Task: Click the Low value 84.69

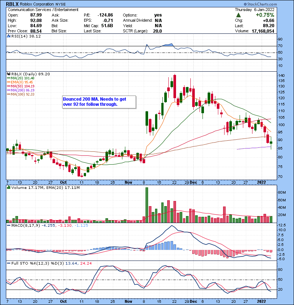Action: point(36,26)
